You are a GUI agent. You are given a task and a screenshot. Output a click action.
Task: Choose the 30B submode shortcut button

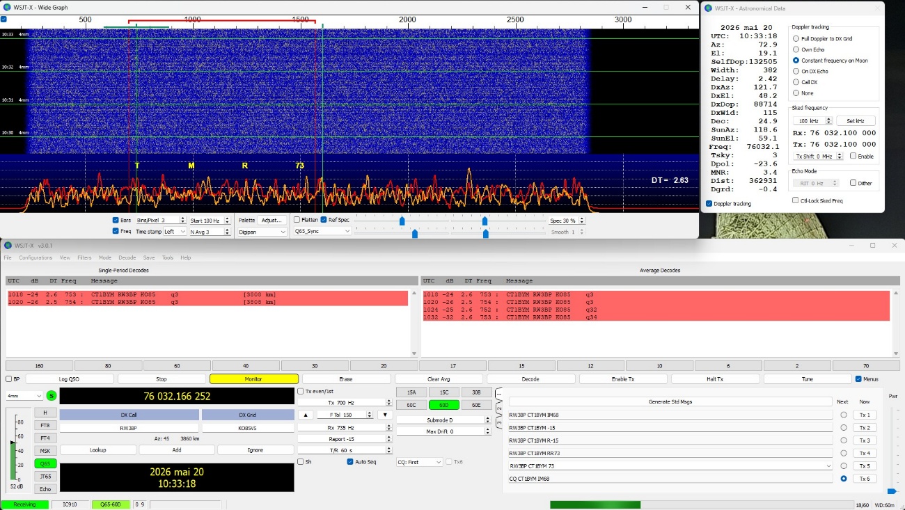coord(475,392)
